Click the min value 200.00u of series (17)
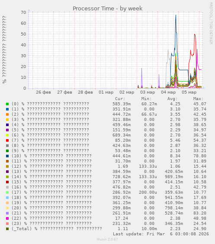The width and height of the screenshot is (215, 244). [x=148, y=192]
